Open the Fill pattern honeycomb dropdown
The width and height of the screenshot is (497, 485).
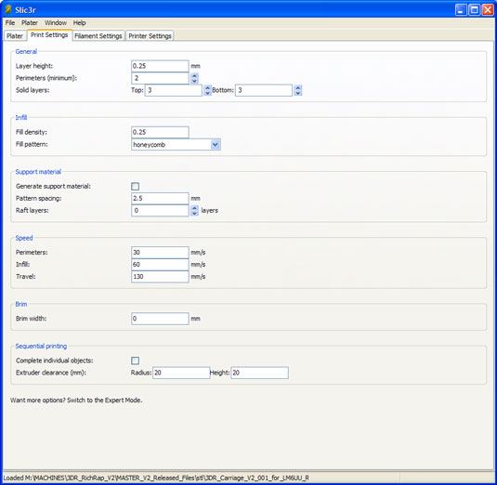pos(176,145)
